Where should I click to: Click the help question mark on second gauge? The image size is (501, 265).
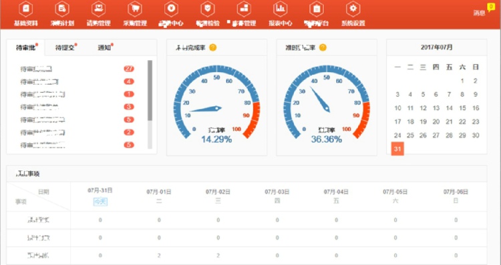tap(323, 47)
